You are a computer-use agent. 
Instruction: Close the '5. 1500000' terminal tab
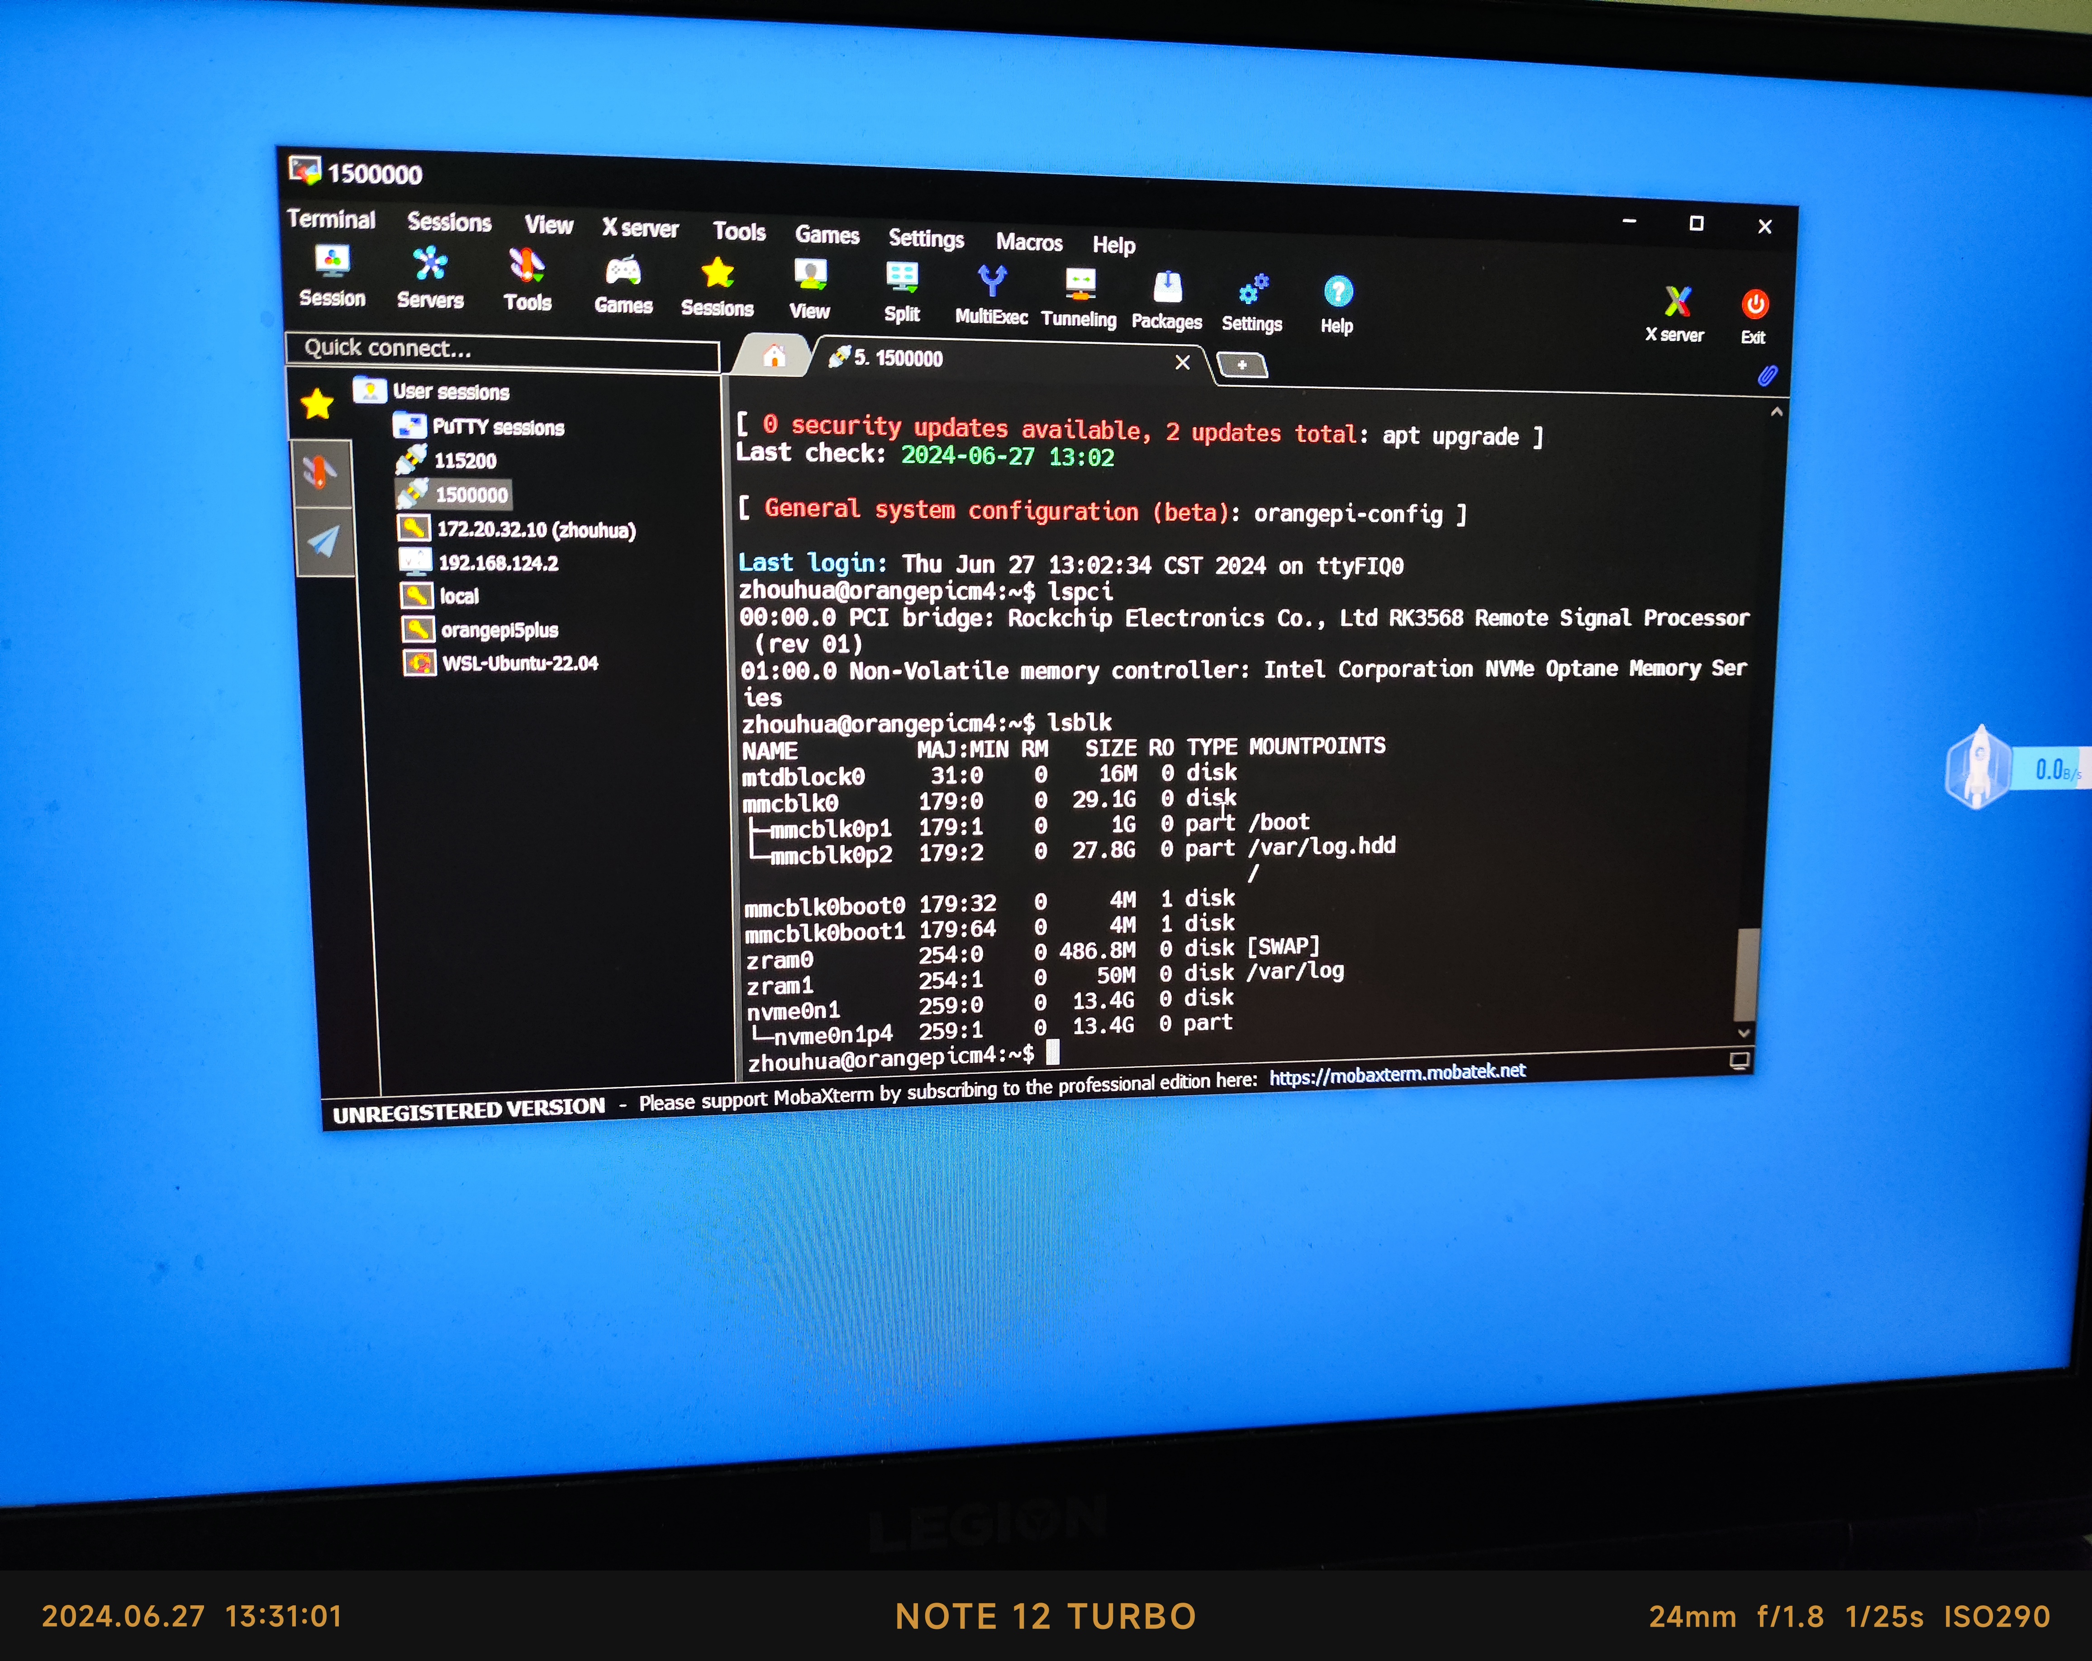click(x=1183, y=363)
